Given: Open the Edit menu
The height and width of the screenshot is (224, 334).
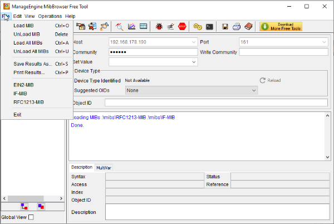Looking at the screenshot, I should coord(17,16).
